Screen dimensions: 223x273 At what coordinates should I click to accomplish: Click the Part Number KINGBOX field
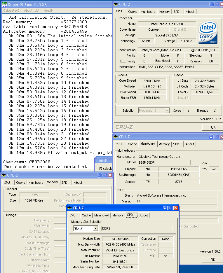120,256
